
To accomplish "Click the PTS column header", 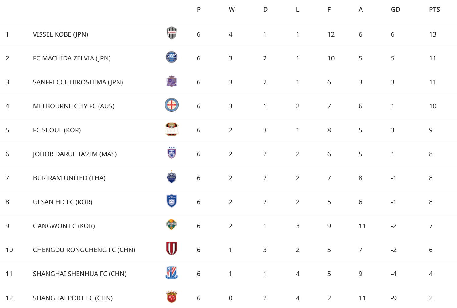I will pyautogui.click(x=434, y=10).
